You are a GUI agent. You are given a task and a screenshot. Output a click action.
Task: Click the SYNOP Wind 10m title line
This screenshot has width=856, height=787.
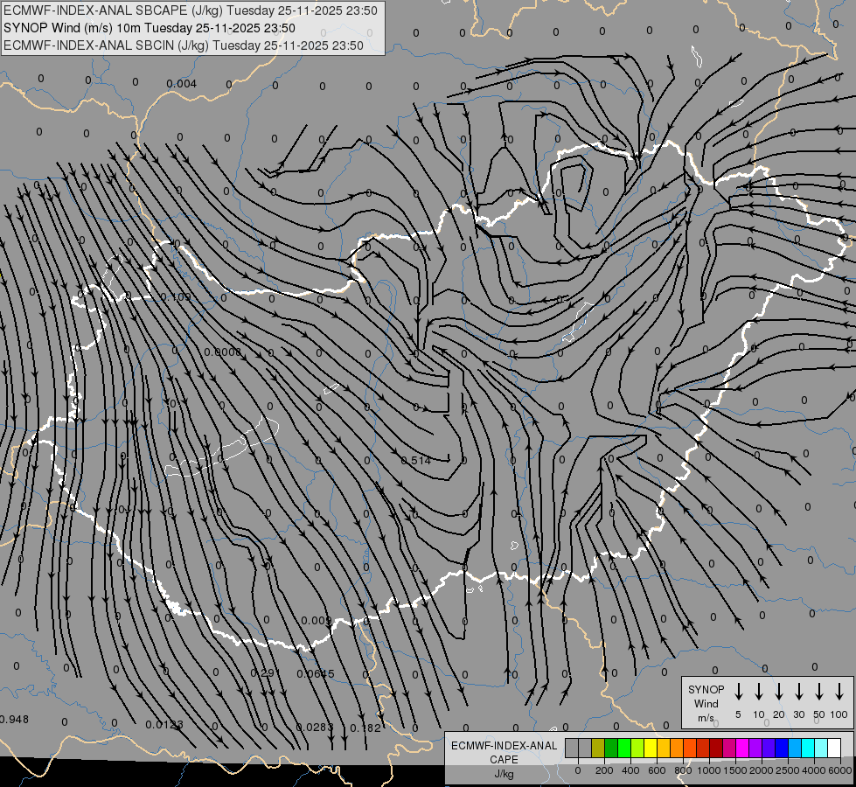[x=149, y=28]
